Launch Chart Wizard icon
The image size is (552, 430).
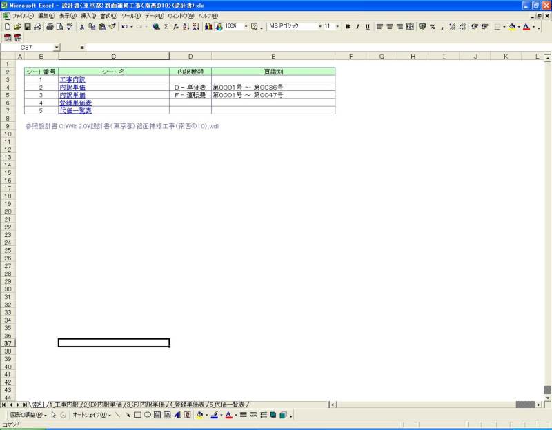[x=209, y=27]
